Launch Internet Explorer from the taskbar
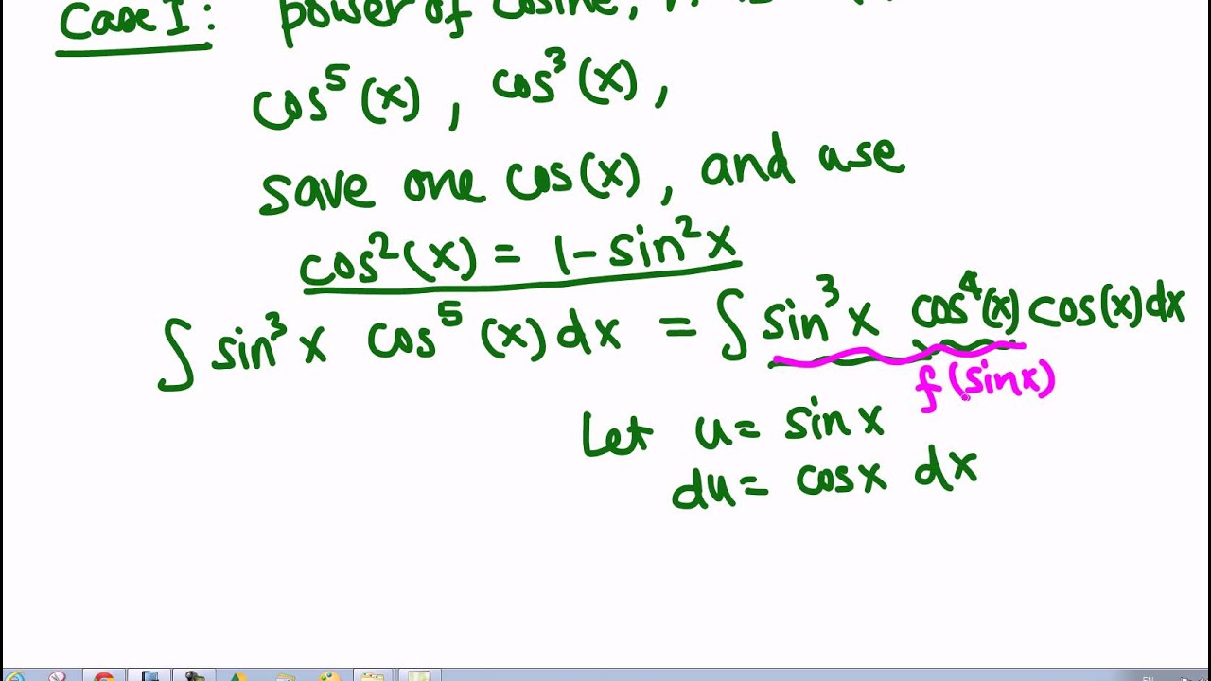The image size is (1211, 681). click(x=14, y=676)
